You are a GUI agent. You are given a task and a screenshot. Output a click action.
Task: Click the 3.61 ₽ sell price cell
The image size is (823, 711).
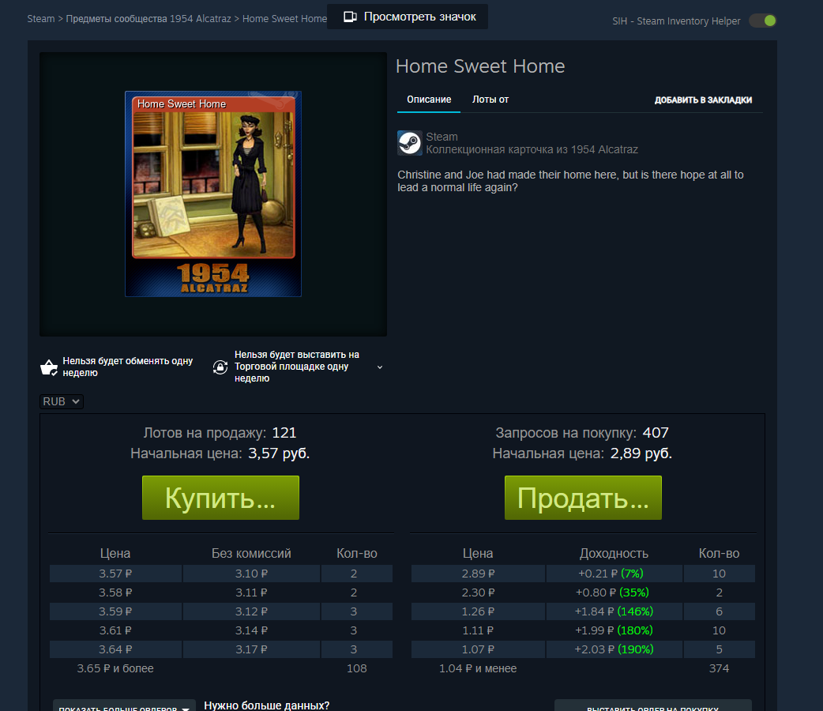point(115,630)
